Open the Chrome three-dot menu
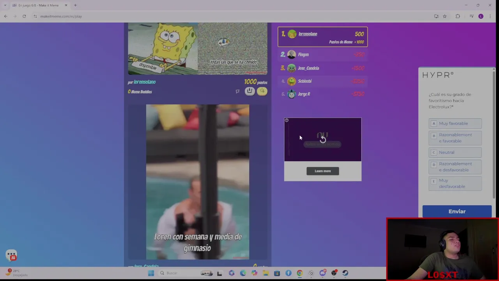Screen dimensions: 499x281 coord(490,16)
